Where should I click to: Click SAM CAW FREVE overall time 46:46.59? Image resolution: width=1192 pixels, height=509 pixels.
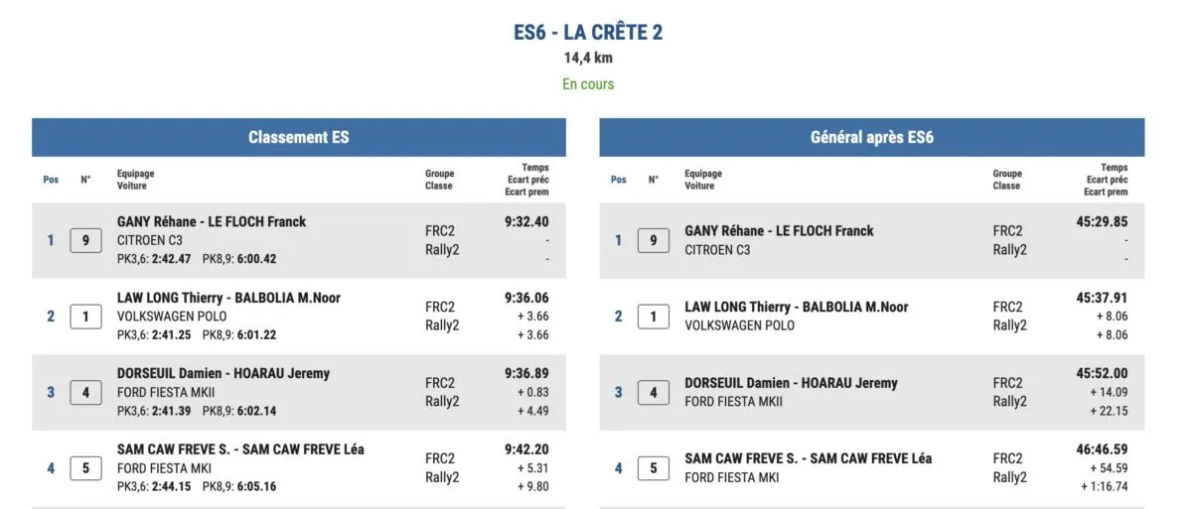click(1102, 449)
